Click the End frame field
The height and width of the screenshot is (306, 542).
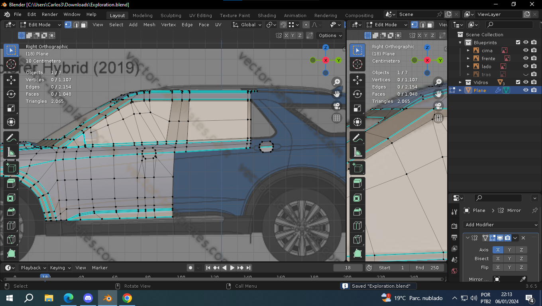[427, 268]
